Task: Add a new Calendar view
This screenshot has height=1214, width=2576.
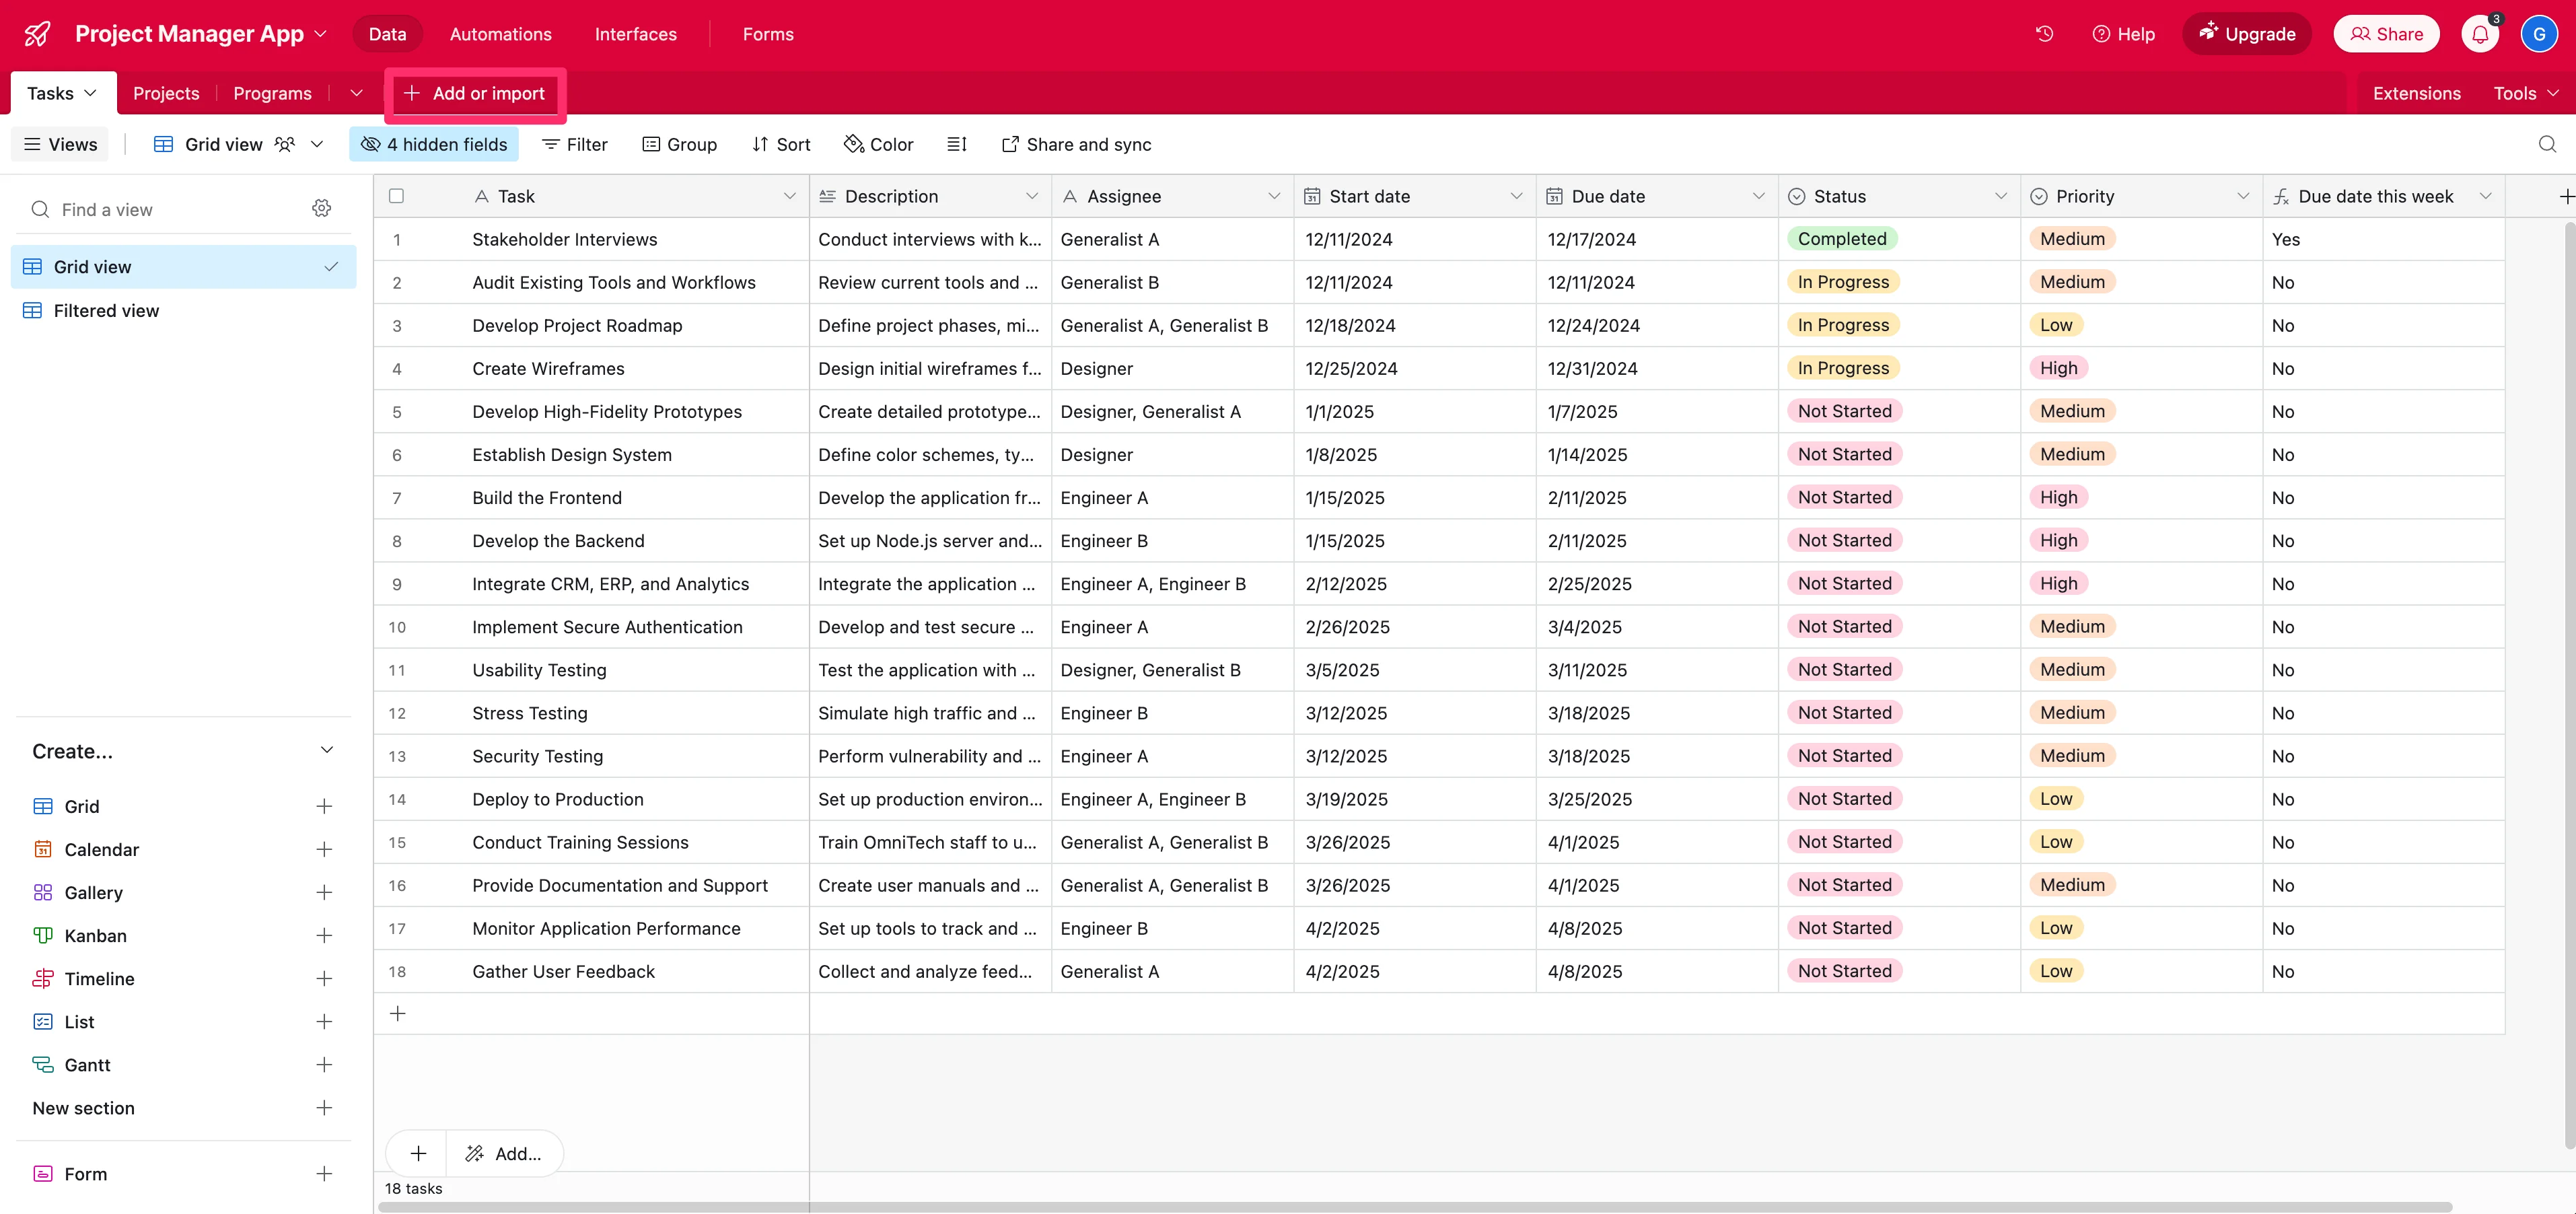Action: pos(323,849)
